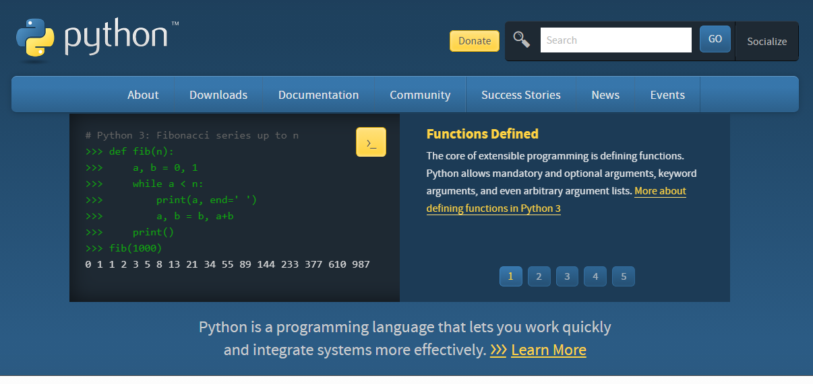Focus the Search input field

[616, 40]
